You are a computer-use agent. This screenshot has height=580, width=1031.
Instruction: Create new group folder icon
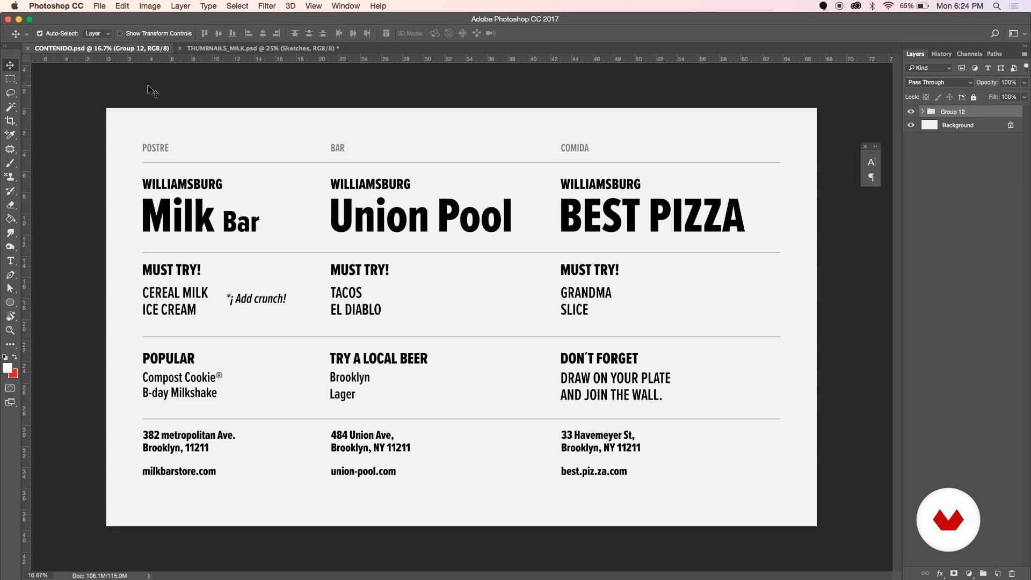click(983, 574)
